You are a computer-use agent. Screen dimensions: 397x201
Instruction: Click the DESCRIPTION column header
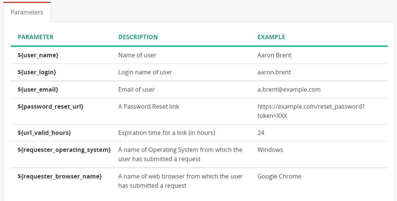[138, 37]
